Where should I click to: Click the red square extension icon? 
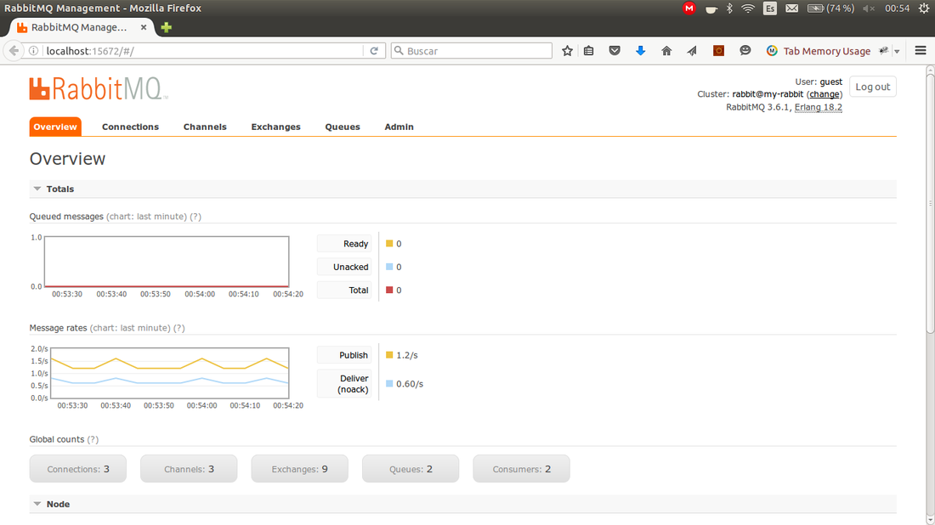pos(718,51)
